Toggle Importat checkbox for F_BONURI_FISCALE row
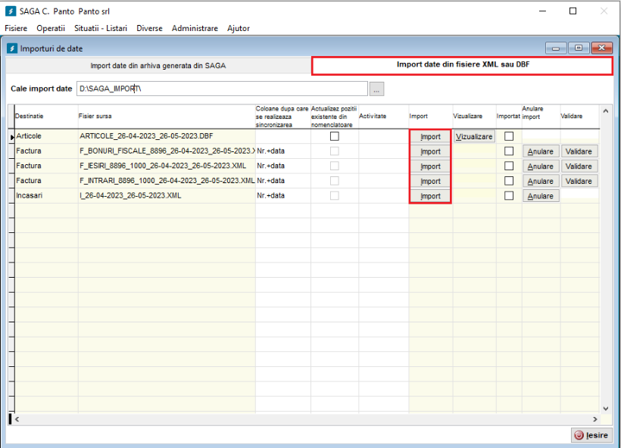 [509, 151]
